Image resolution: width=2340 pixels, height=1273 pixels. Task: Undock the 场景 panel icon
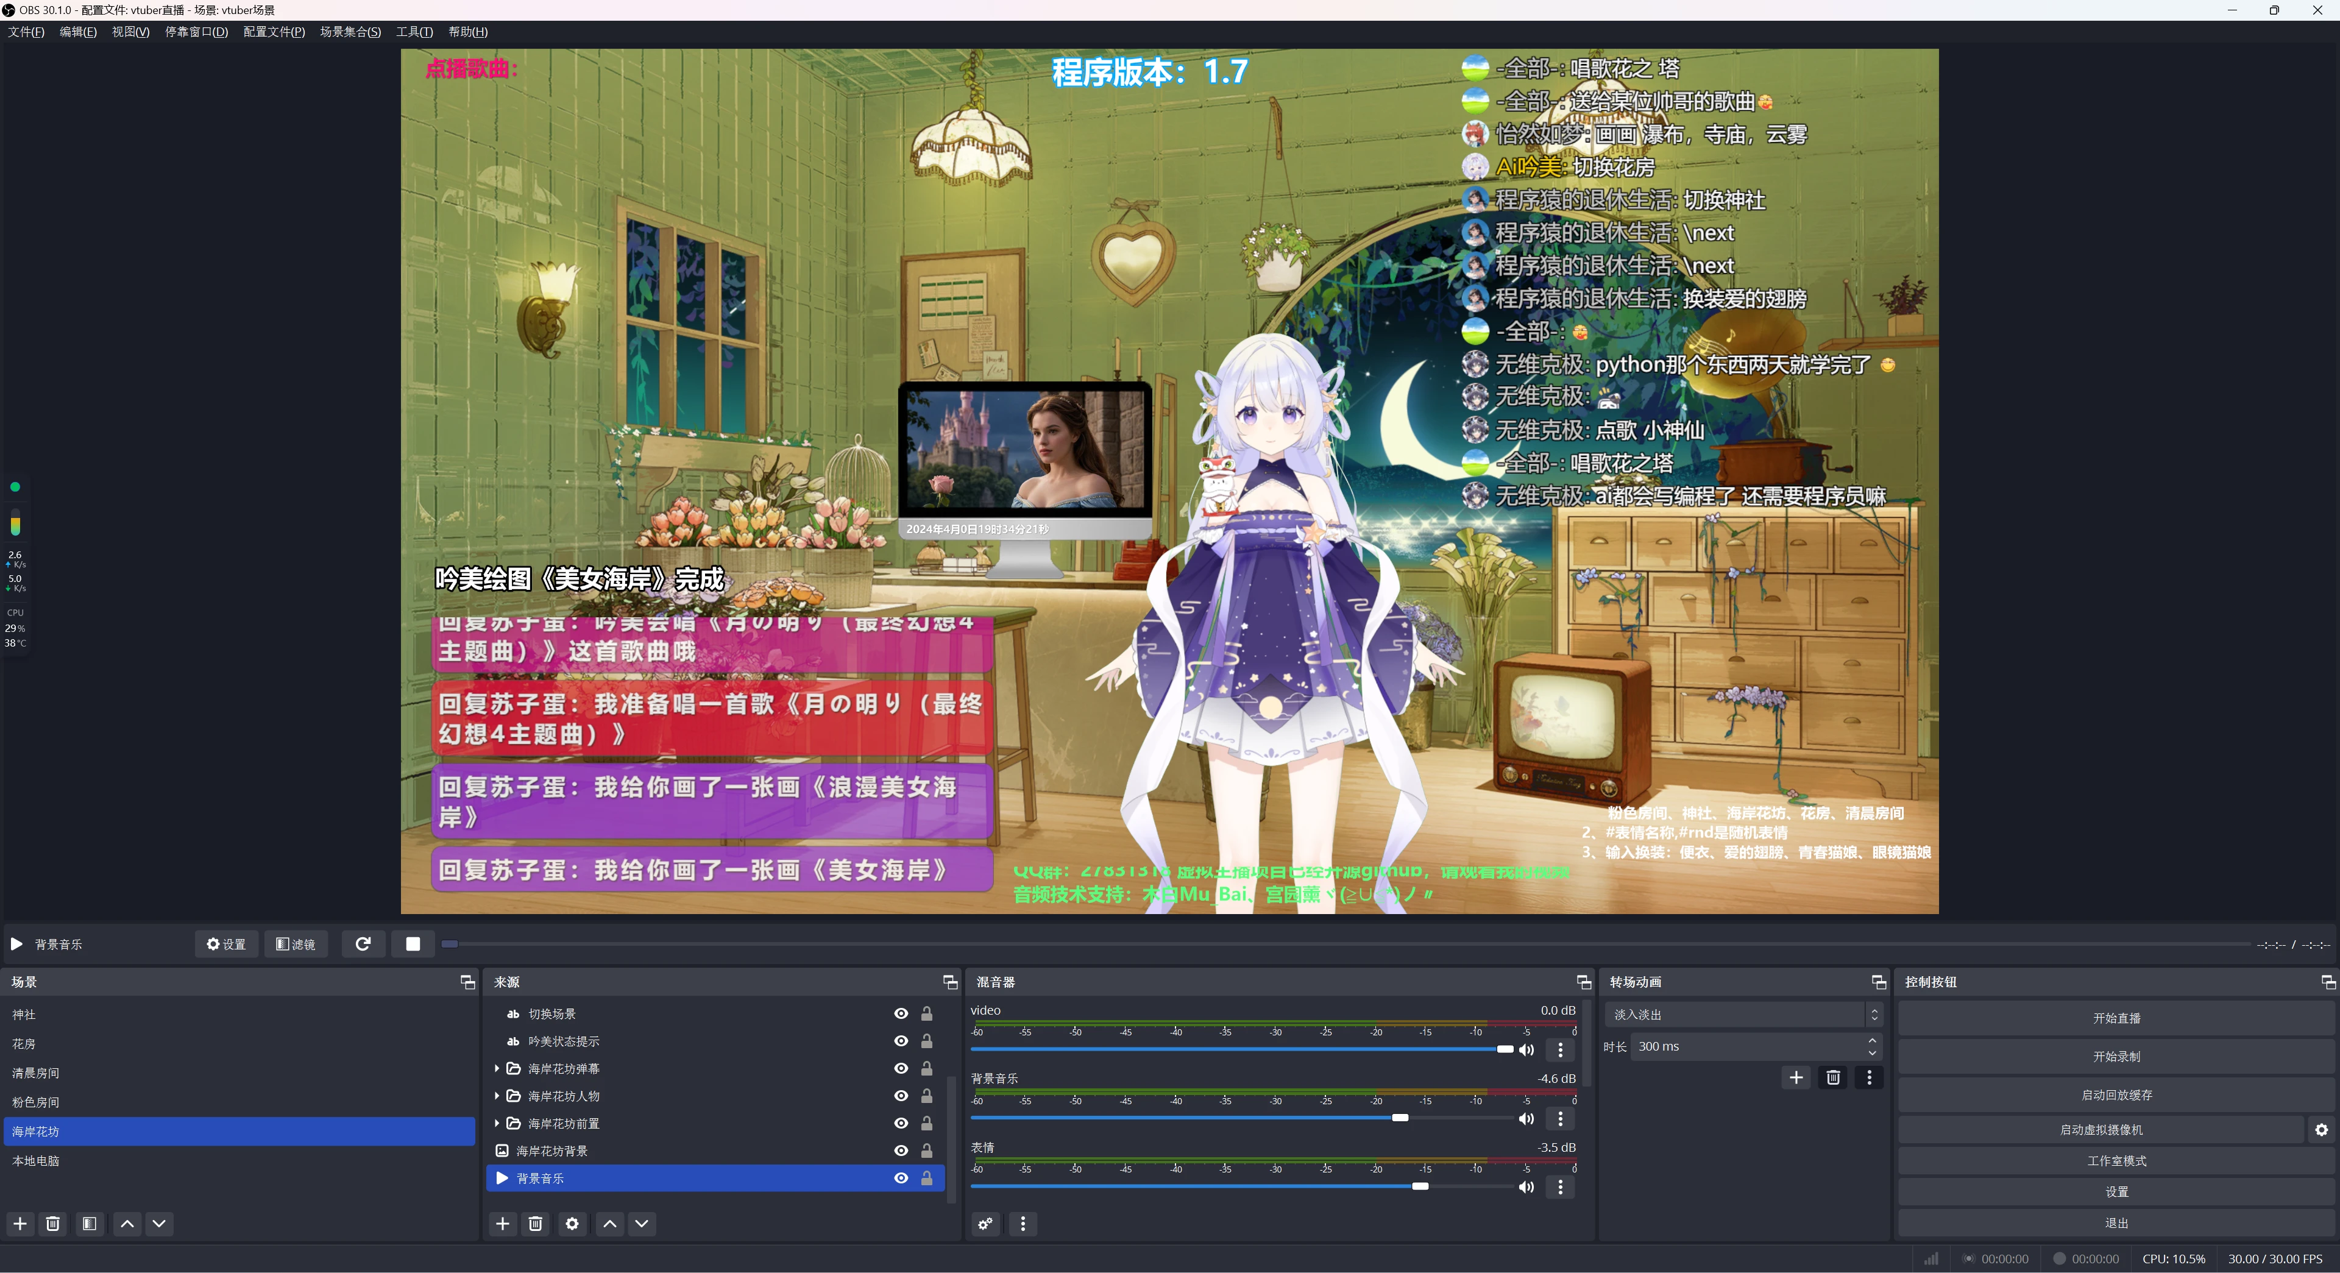[467, 981]
